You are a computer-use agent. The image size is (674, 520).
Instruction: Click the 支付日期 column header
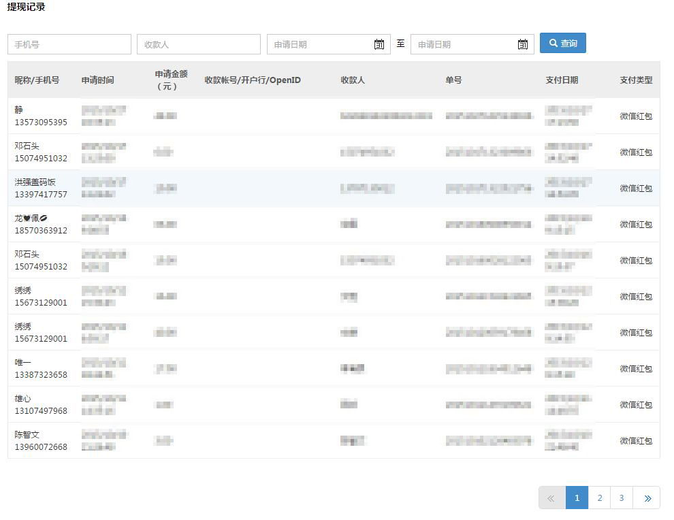(x=562, y=80)
